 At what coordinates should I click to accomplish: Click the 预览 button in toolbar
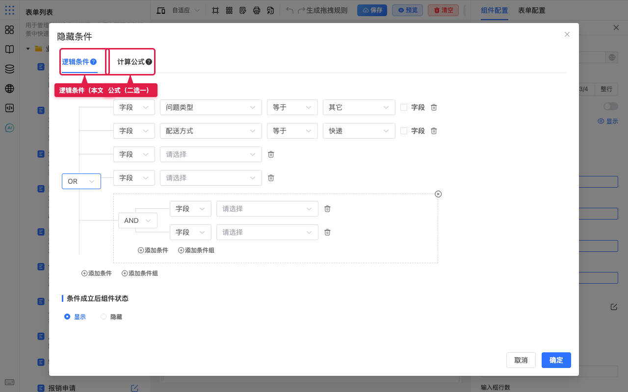click(x=407, y=10)
